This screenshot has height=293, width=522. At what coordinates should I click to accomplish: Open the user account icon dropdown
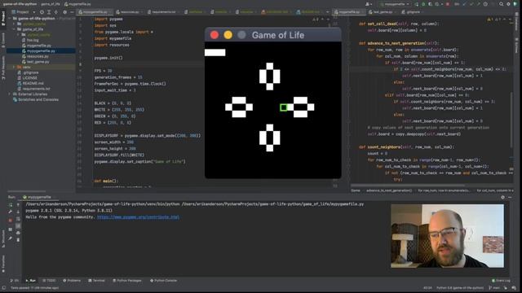[x=369, y=4]
